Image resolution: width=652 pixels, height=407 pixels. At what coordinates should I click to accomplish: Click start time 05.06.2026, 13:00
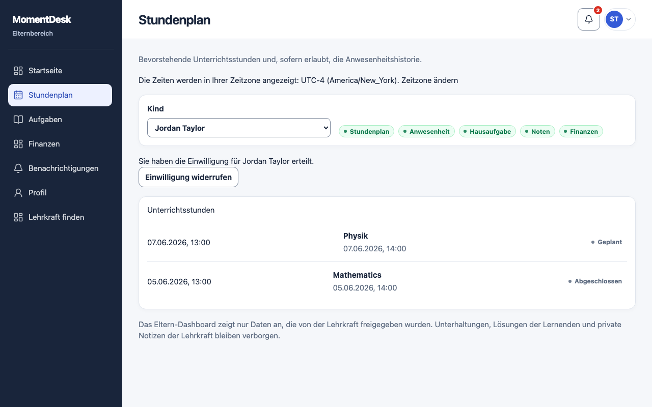(179, 282)
